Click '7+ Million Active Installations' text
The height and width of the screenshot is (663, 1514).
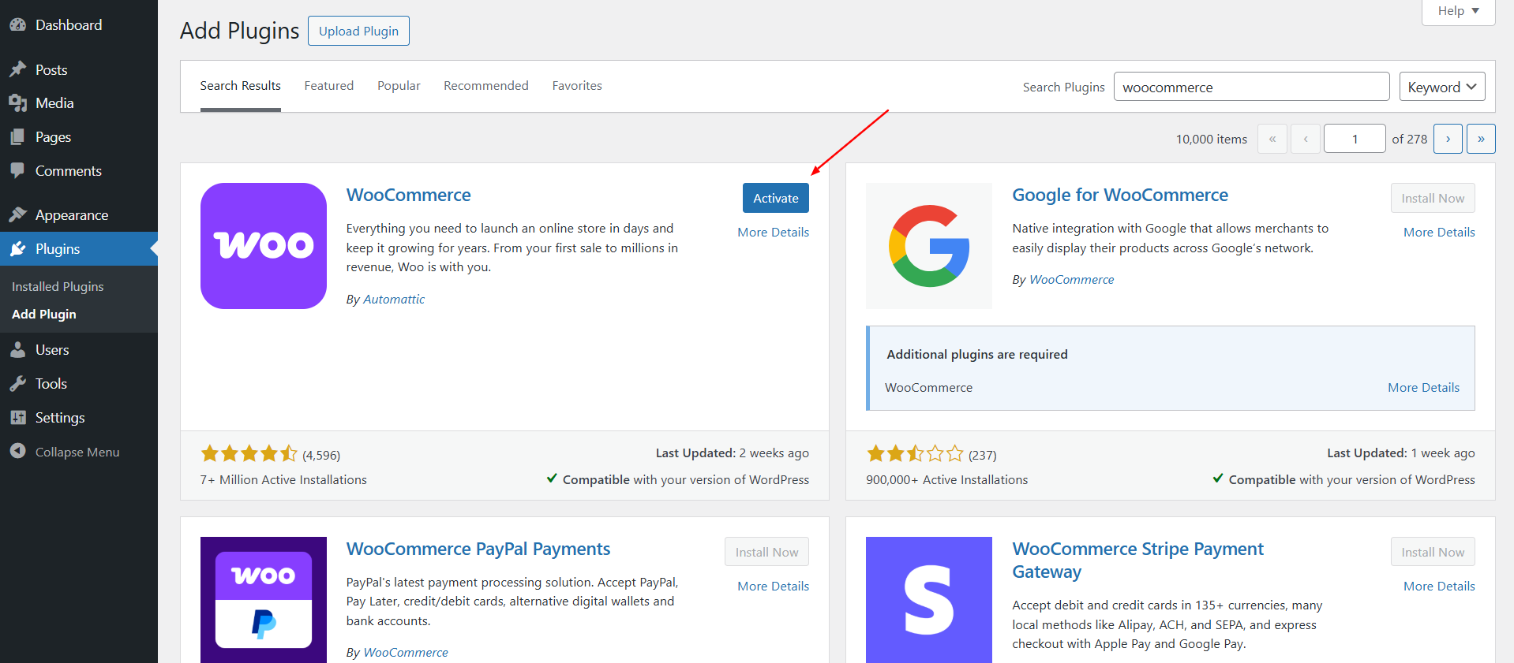[283, 480]
